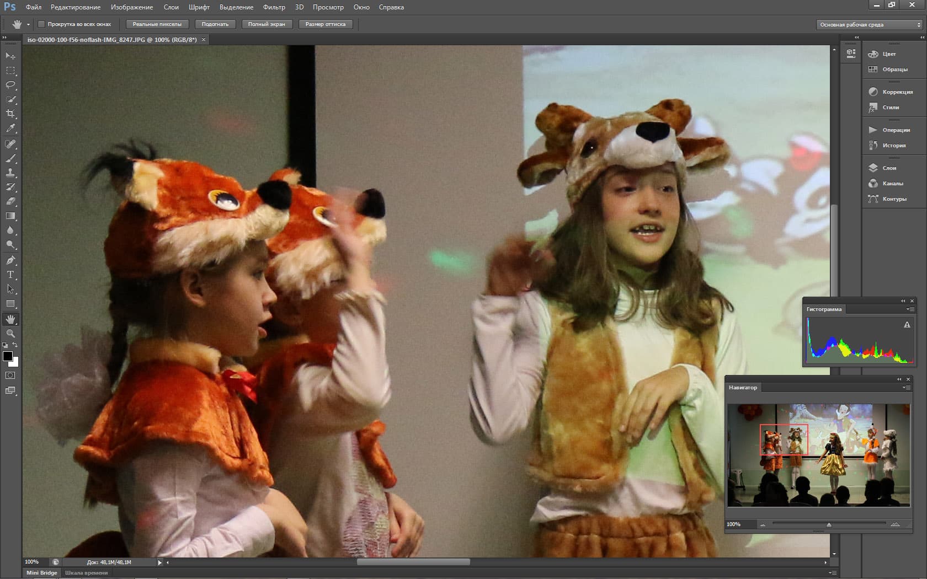Screen dimensions: 927x579
Task: Select the History Brush tool
Action: (10, 187)
